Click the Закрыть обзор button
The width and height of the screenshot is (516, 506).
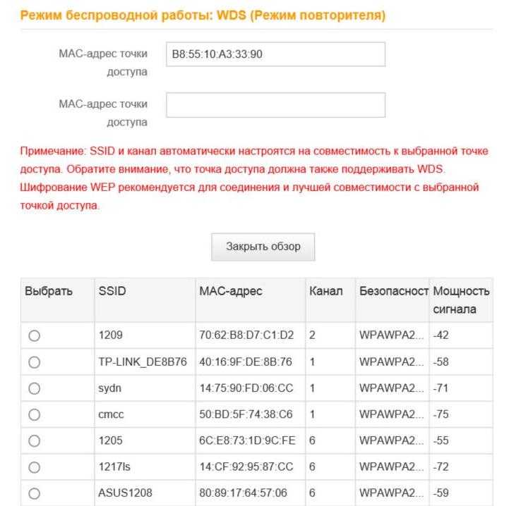click(x=263, y=247)
